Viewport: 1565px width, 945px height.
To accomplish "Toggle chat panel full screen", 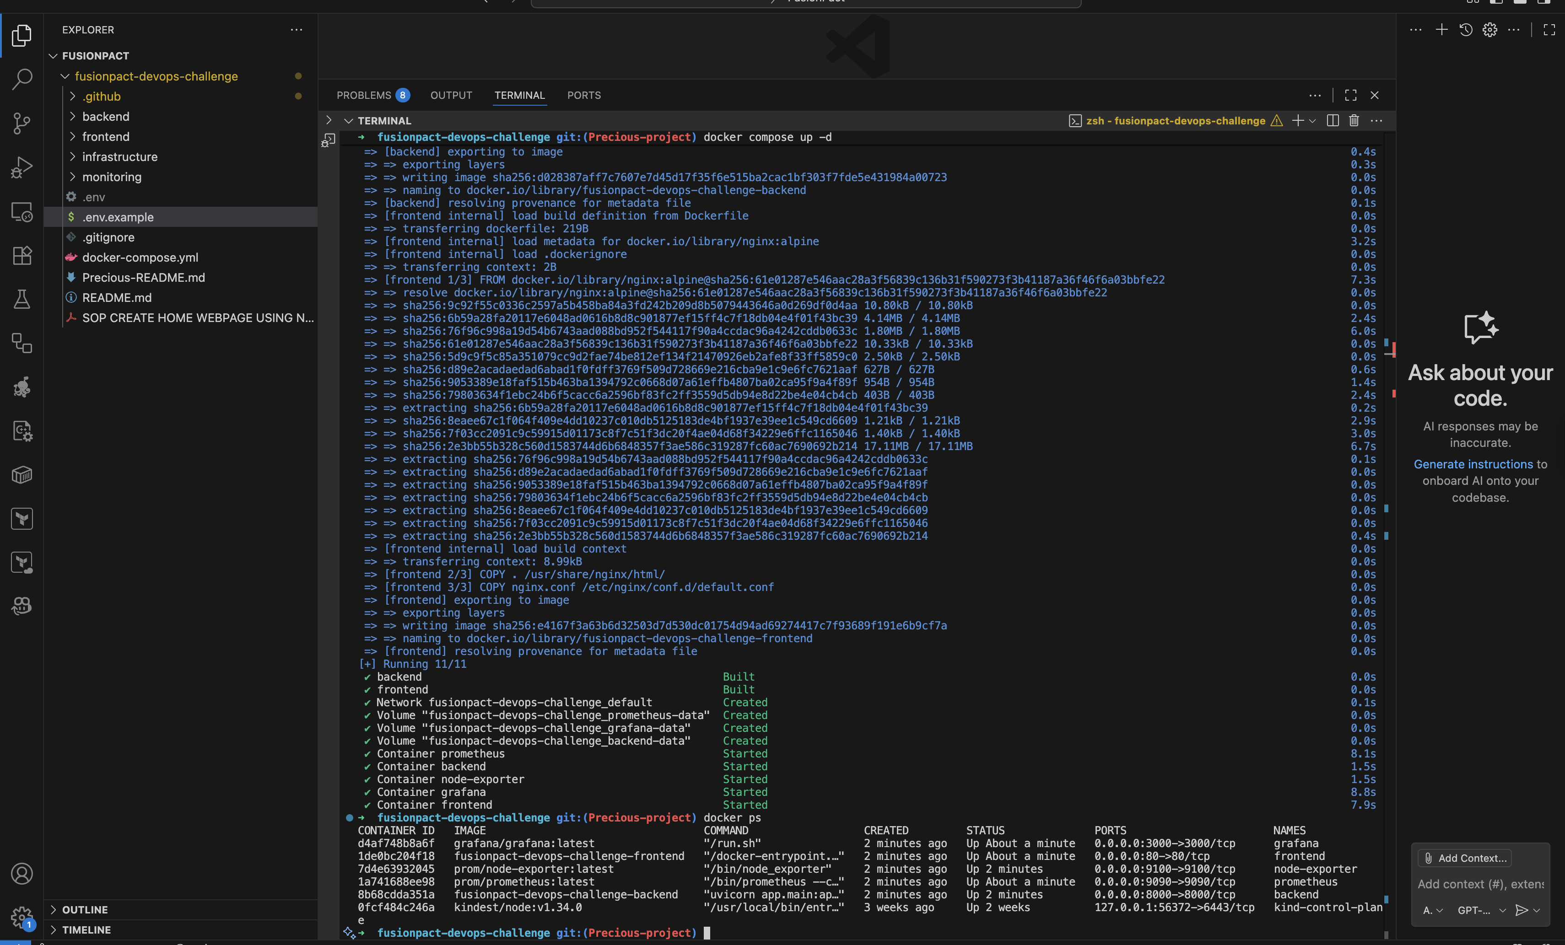I will pyautogui.click(x=1549, y=30).
